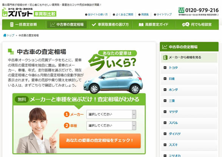This screenshot has height=157, width=222.
Task: Click the bullet icon beside 当サイトの使い方
Action: (x=86, y=15)
